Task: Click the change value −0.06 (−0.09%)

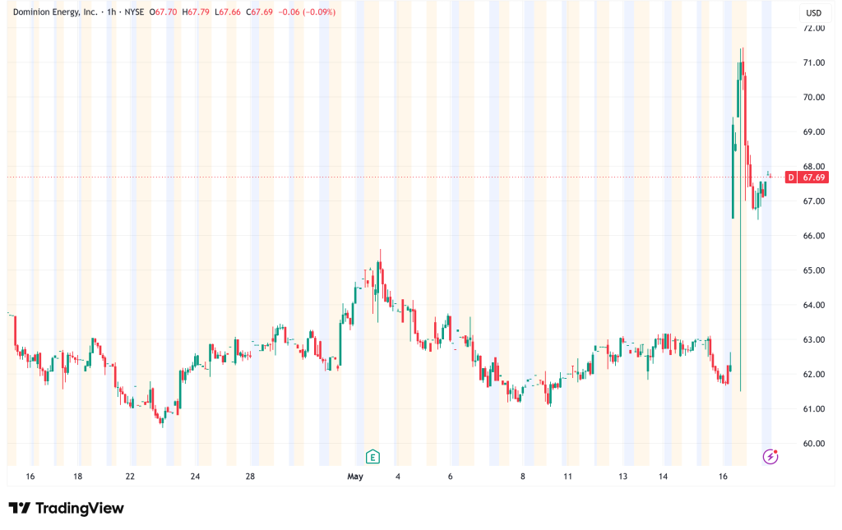Action: click(x=308, y=12)
